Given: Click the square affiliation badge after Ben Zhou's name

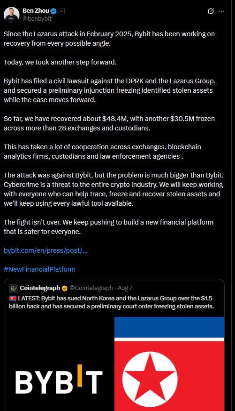Looking at the screenshot, I should click(61, 11).
